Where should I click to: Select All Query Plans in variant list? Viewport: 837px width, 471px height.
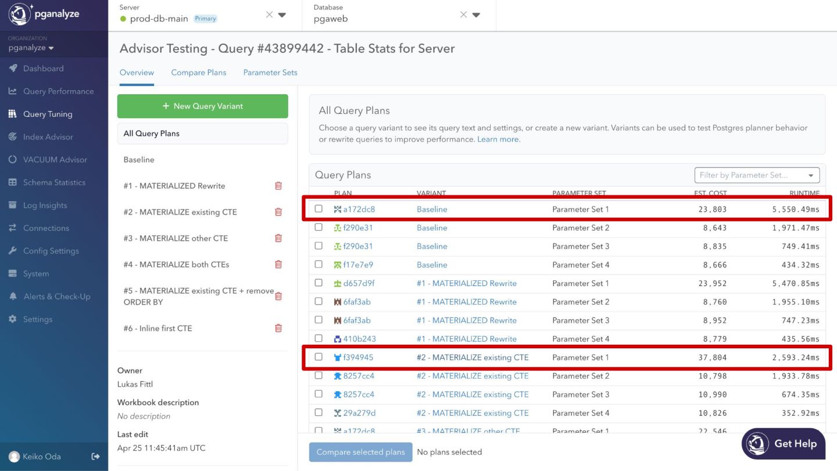(x=202, y=133)
